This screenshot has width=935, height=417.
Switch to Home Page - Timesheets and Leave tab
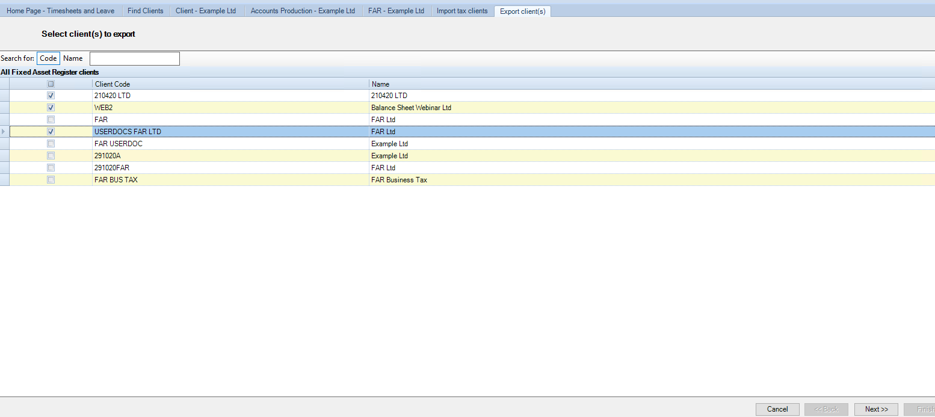62,11
